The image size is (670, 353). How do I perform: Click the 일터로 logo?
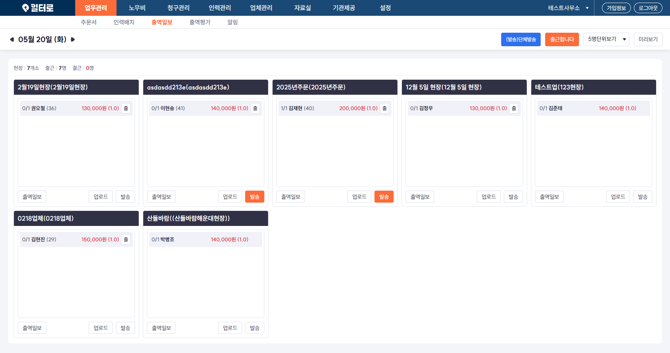[38, 8]
